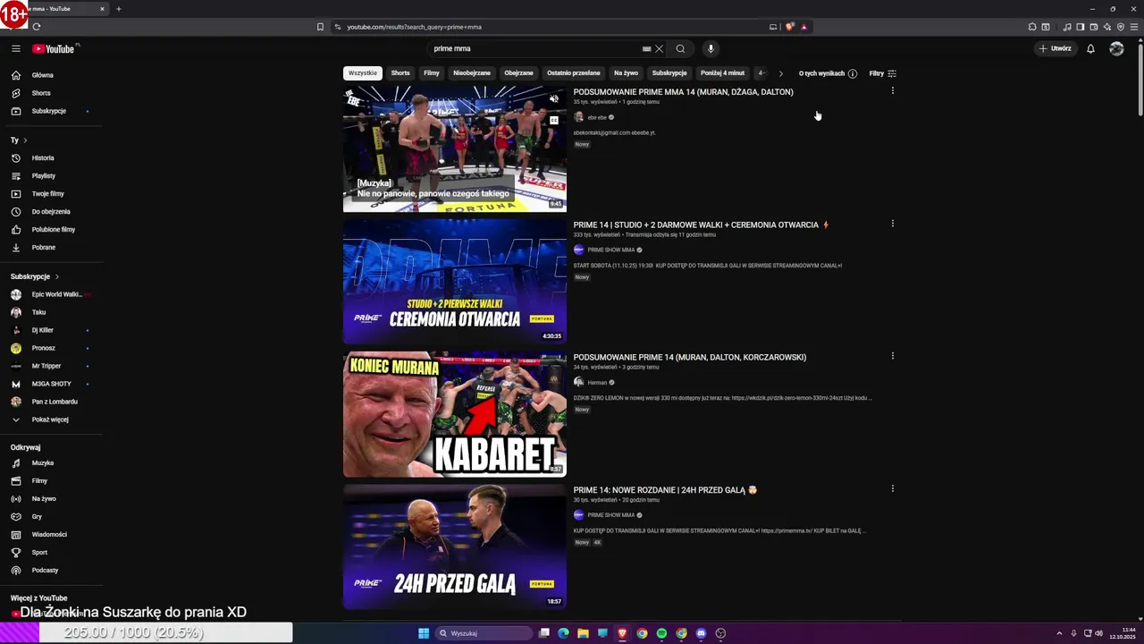Select the Ostatnio przesłane chip
Viewport: 1144px width, 644px height.
pos(574,73)
